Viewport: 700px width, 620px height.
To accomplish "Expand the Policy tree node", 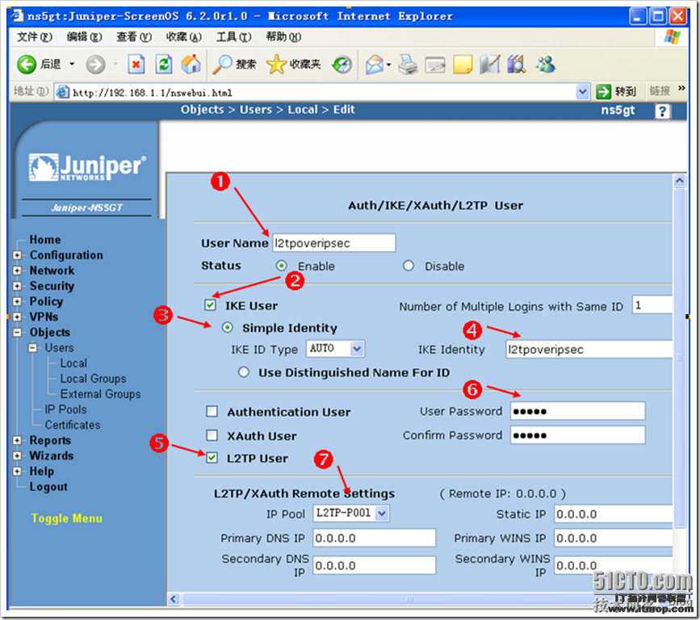I will tap(17, 301).
